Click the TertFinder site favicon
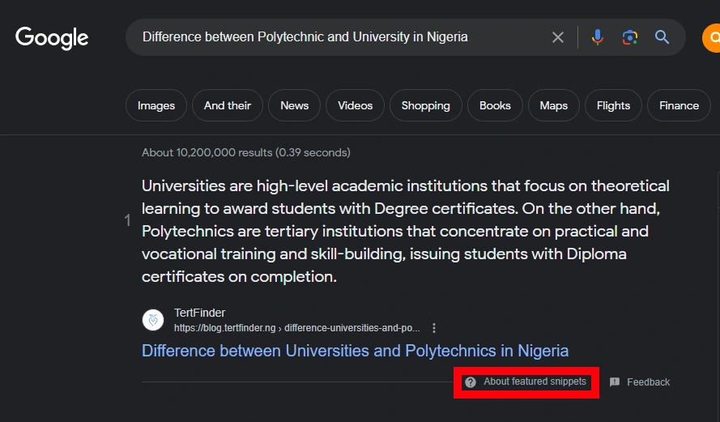 click(153, 320)
